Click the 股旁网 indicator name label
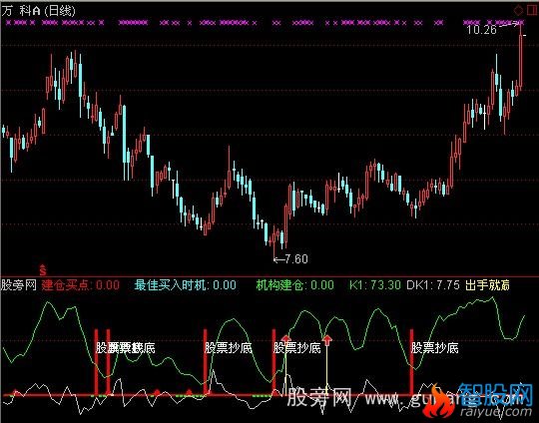Image resolution: width=539 pixels, height=423 pixels. [19, 285]
